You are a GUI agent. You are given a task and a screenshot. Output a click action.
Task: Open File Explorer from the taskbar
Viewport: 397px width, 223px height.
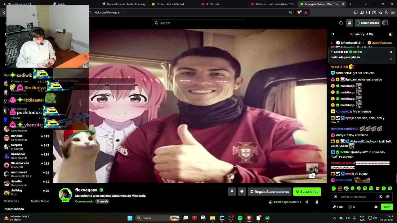[x=212, y=218]
